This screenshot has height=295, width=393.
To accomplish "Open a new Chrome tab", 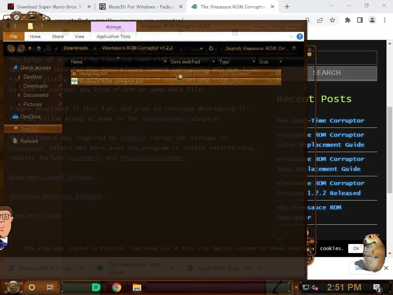I will pyautogui.click(x=287, y=7).
